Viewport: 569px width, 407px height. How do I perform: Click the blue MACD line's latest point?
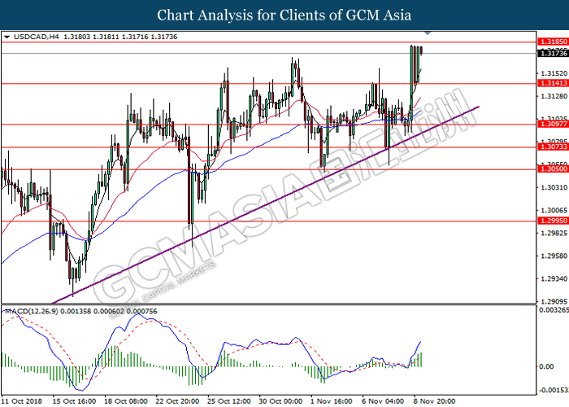[420, 342]
